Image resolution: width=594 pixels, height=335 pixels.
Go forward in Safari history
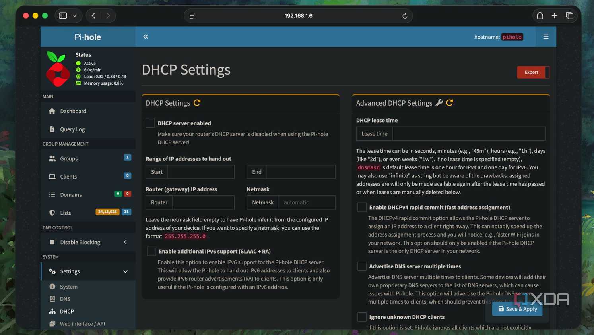(108, 15)
